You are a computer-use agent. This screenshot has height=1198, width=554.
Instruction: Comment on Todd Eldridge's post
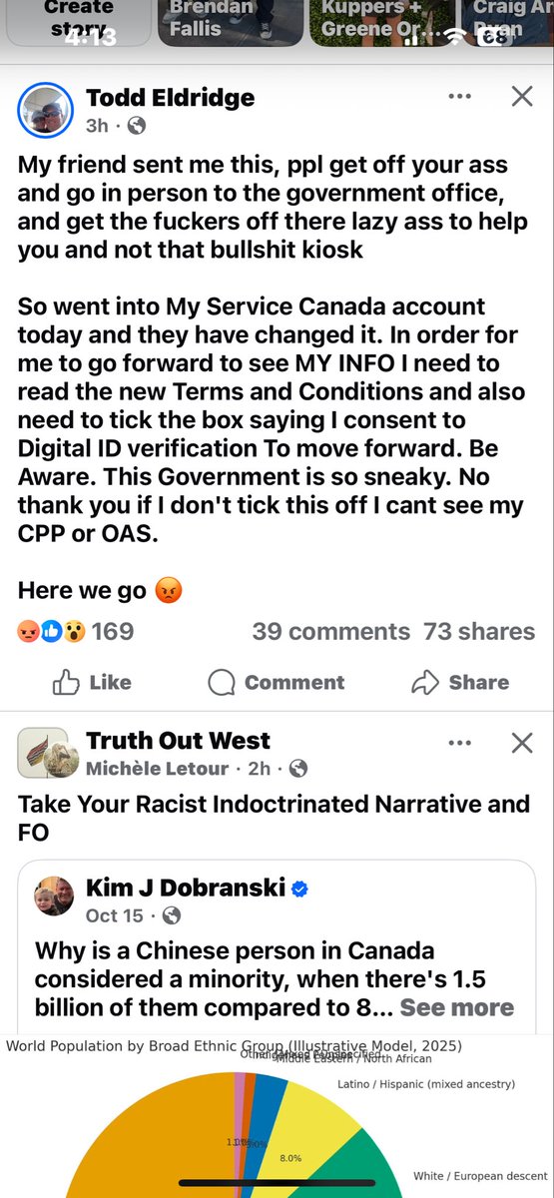(276, 682)
